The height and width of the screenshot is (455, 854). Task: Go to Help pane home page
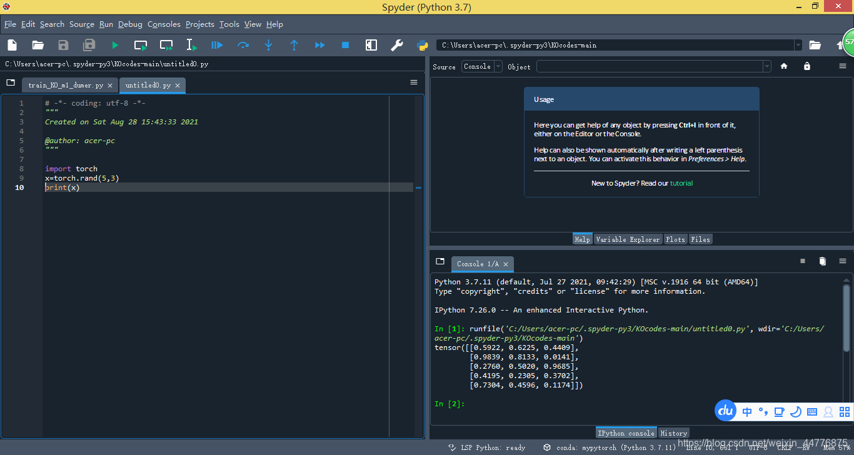784,66
